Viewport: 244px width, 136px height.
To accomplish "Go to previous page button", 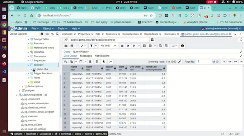I will coord(230,62).
